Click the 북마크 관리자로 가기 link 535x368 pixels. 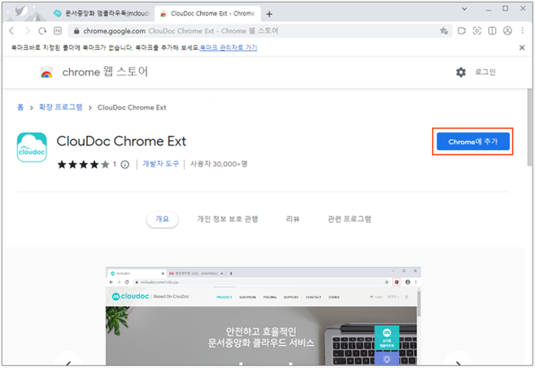pyautogui.click(x=228, y=48)
